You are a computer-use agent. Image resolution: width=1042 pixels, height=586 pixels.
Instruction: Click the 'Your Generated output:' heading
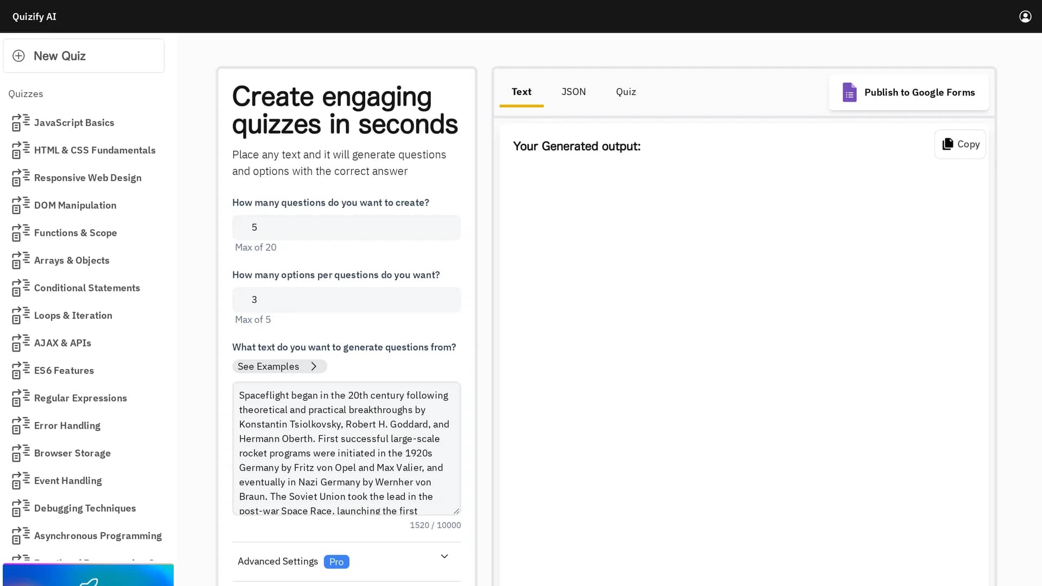tap(577, 146)
